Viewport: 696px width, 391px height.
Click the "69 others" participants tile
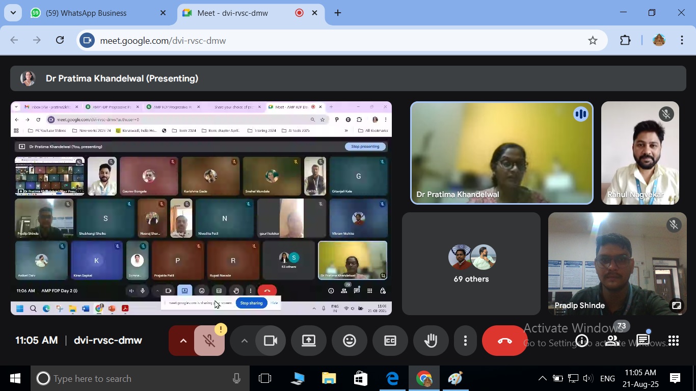(471, 264)
